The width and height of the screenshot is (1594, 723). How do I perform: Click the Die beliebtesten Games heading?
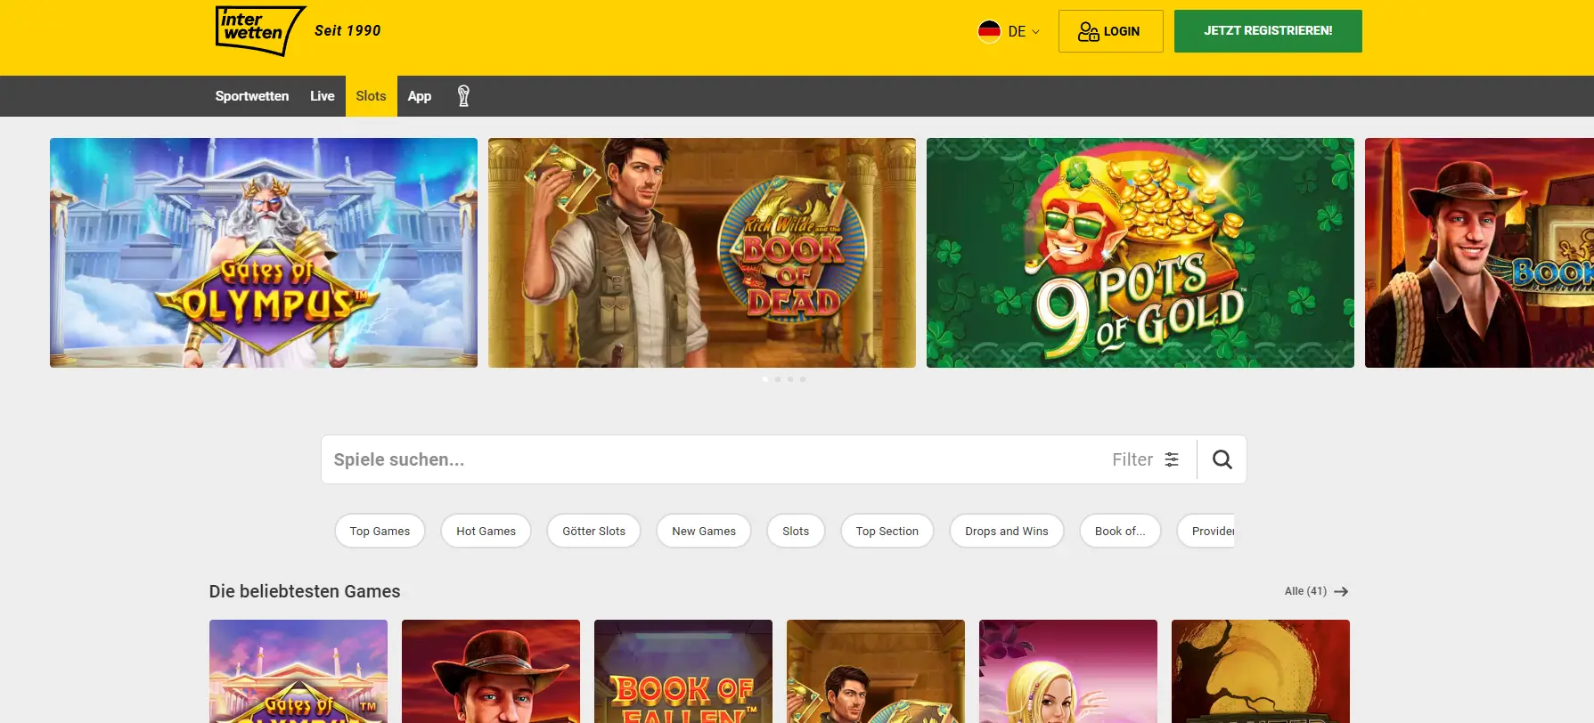pyautogui.click(x=305, y=591)
